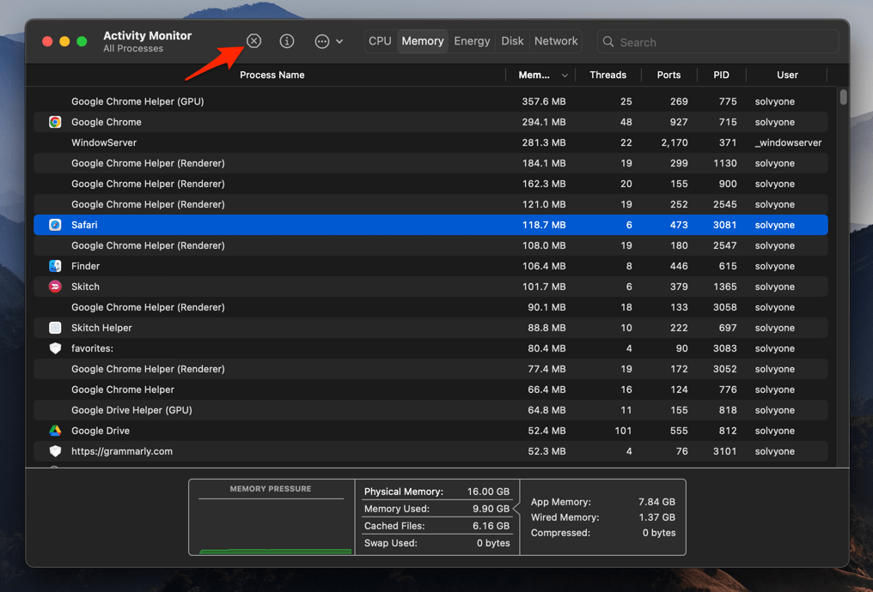Screen dimensions: 873x592
Task: Toggle the Mem column sort direction arrow
Action: click(x=566, y=75)
